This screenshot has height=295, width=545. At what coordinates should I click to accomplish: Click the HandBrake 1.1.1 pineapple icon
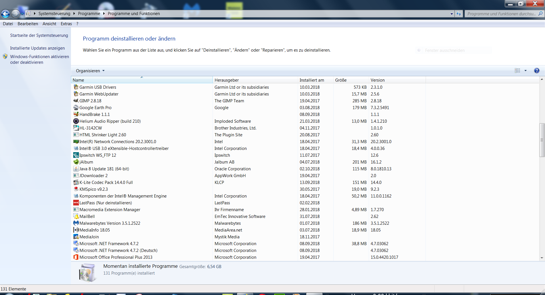click(x=76, y=114)
